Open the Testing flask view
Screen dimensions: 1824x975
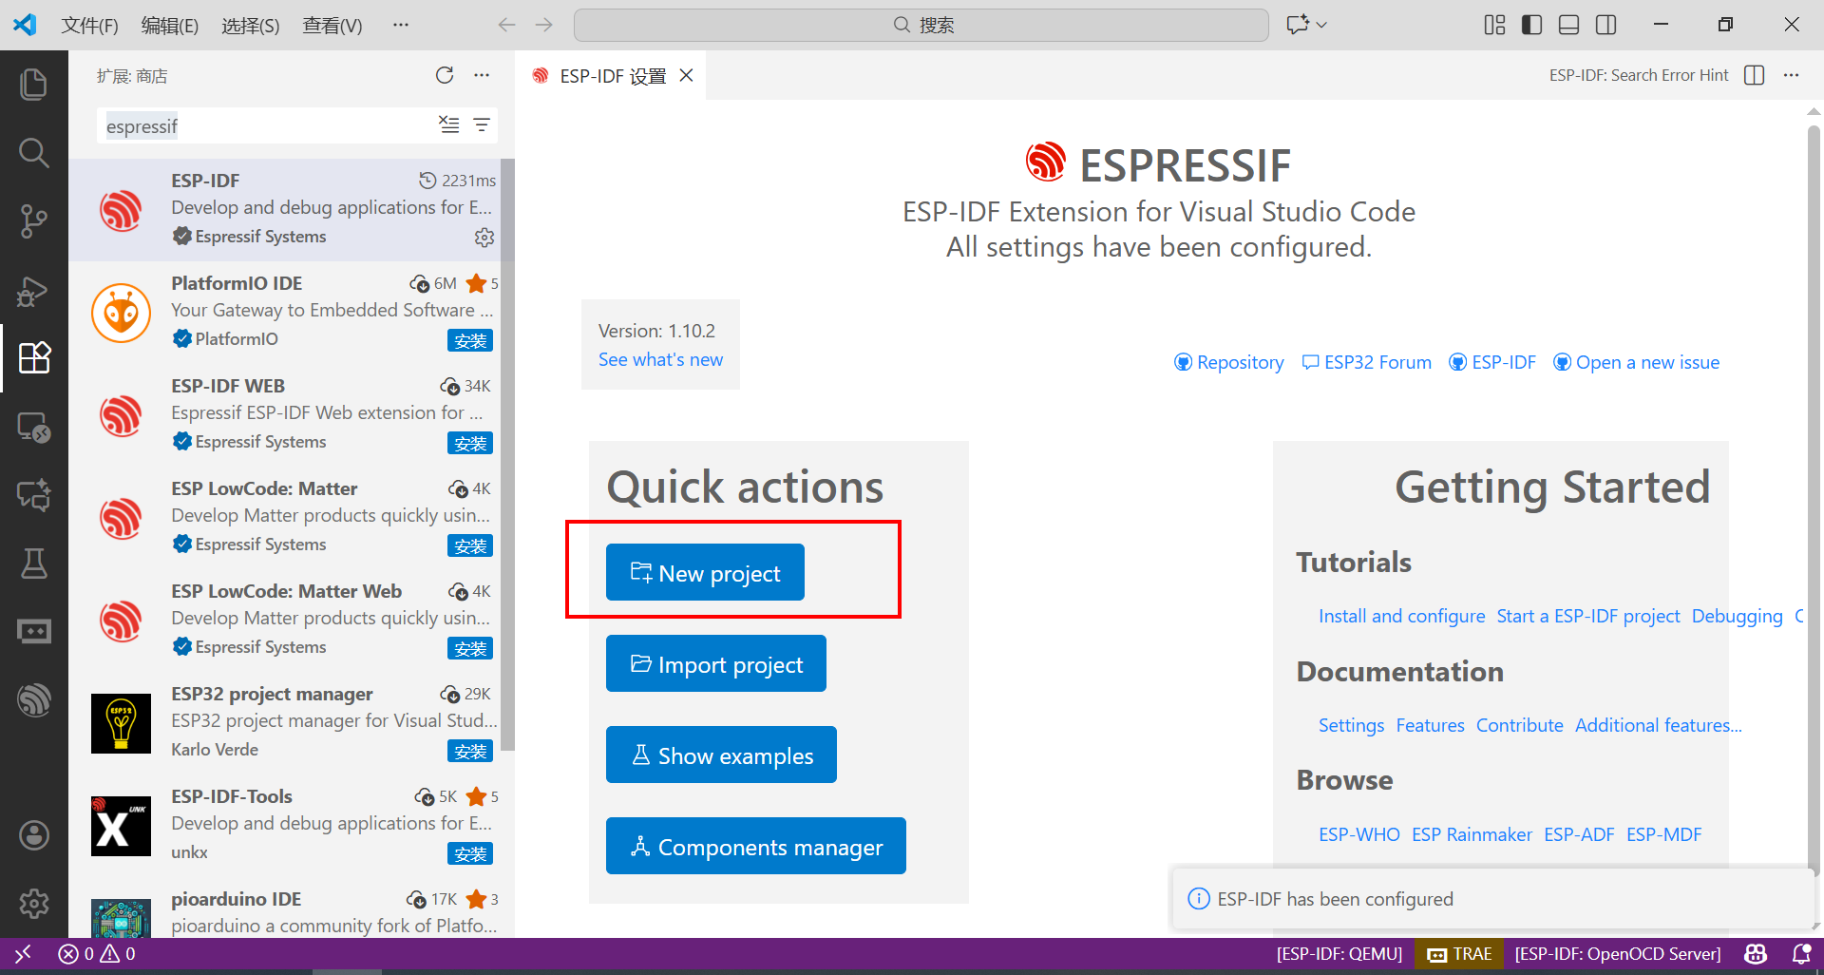coord(34,564)
